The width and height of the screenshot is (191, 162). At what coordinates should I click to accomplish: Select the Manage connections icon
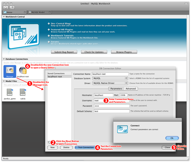pos(10,71)
